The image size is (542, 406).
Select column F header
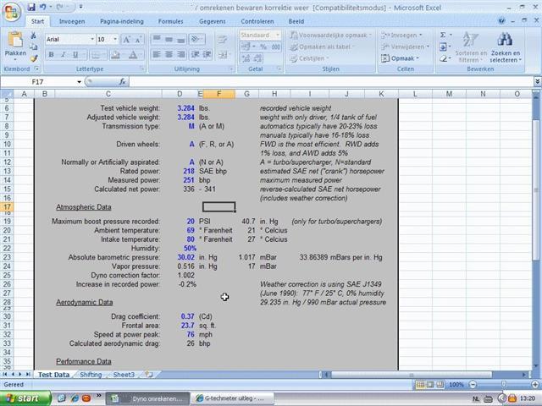click(219, 94)
